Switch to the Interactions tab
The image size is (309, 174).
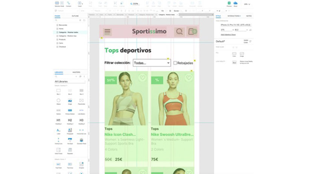coord(234,16)
